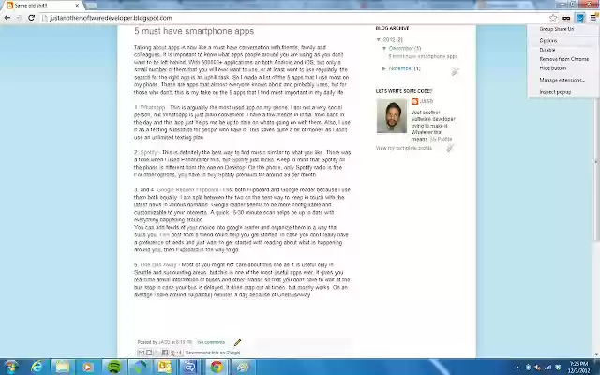Switch to Chrome on the taskbar

[x=217, y=367]
